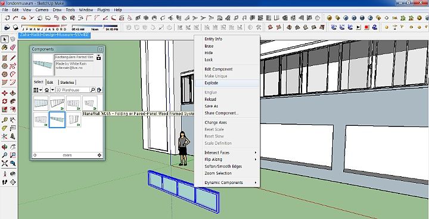The width and height of the screenshot is (429, 219).
Task: Choose the Zoom Window tool
Action: 13,155
